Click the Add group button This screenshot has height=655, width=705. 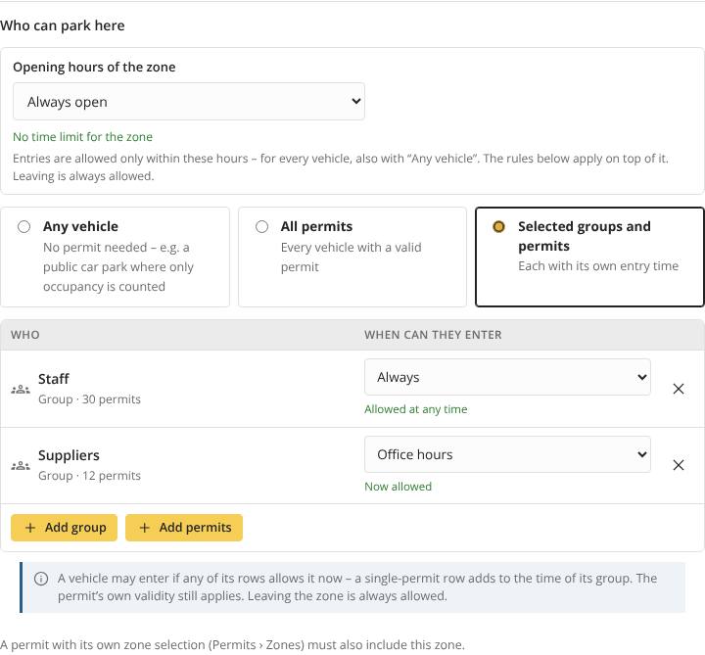point(65,528)
